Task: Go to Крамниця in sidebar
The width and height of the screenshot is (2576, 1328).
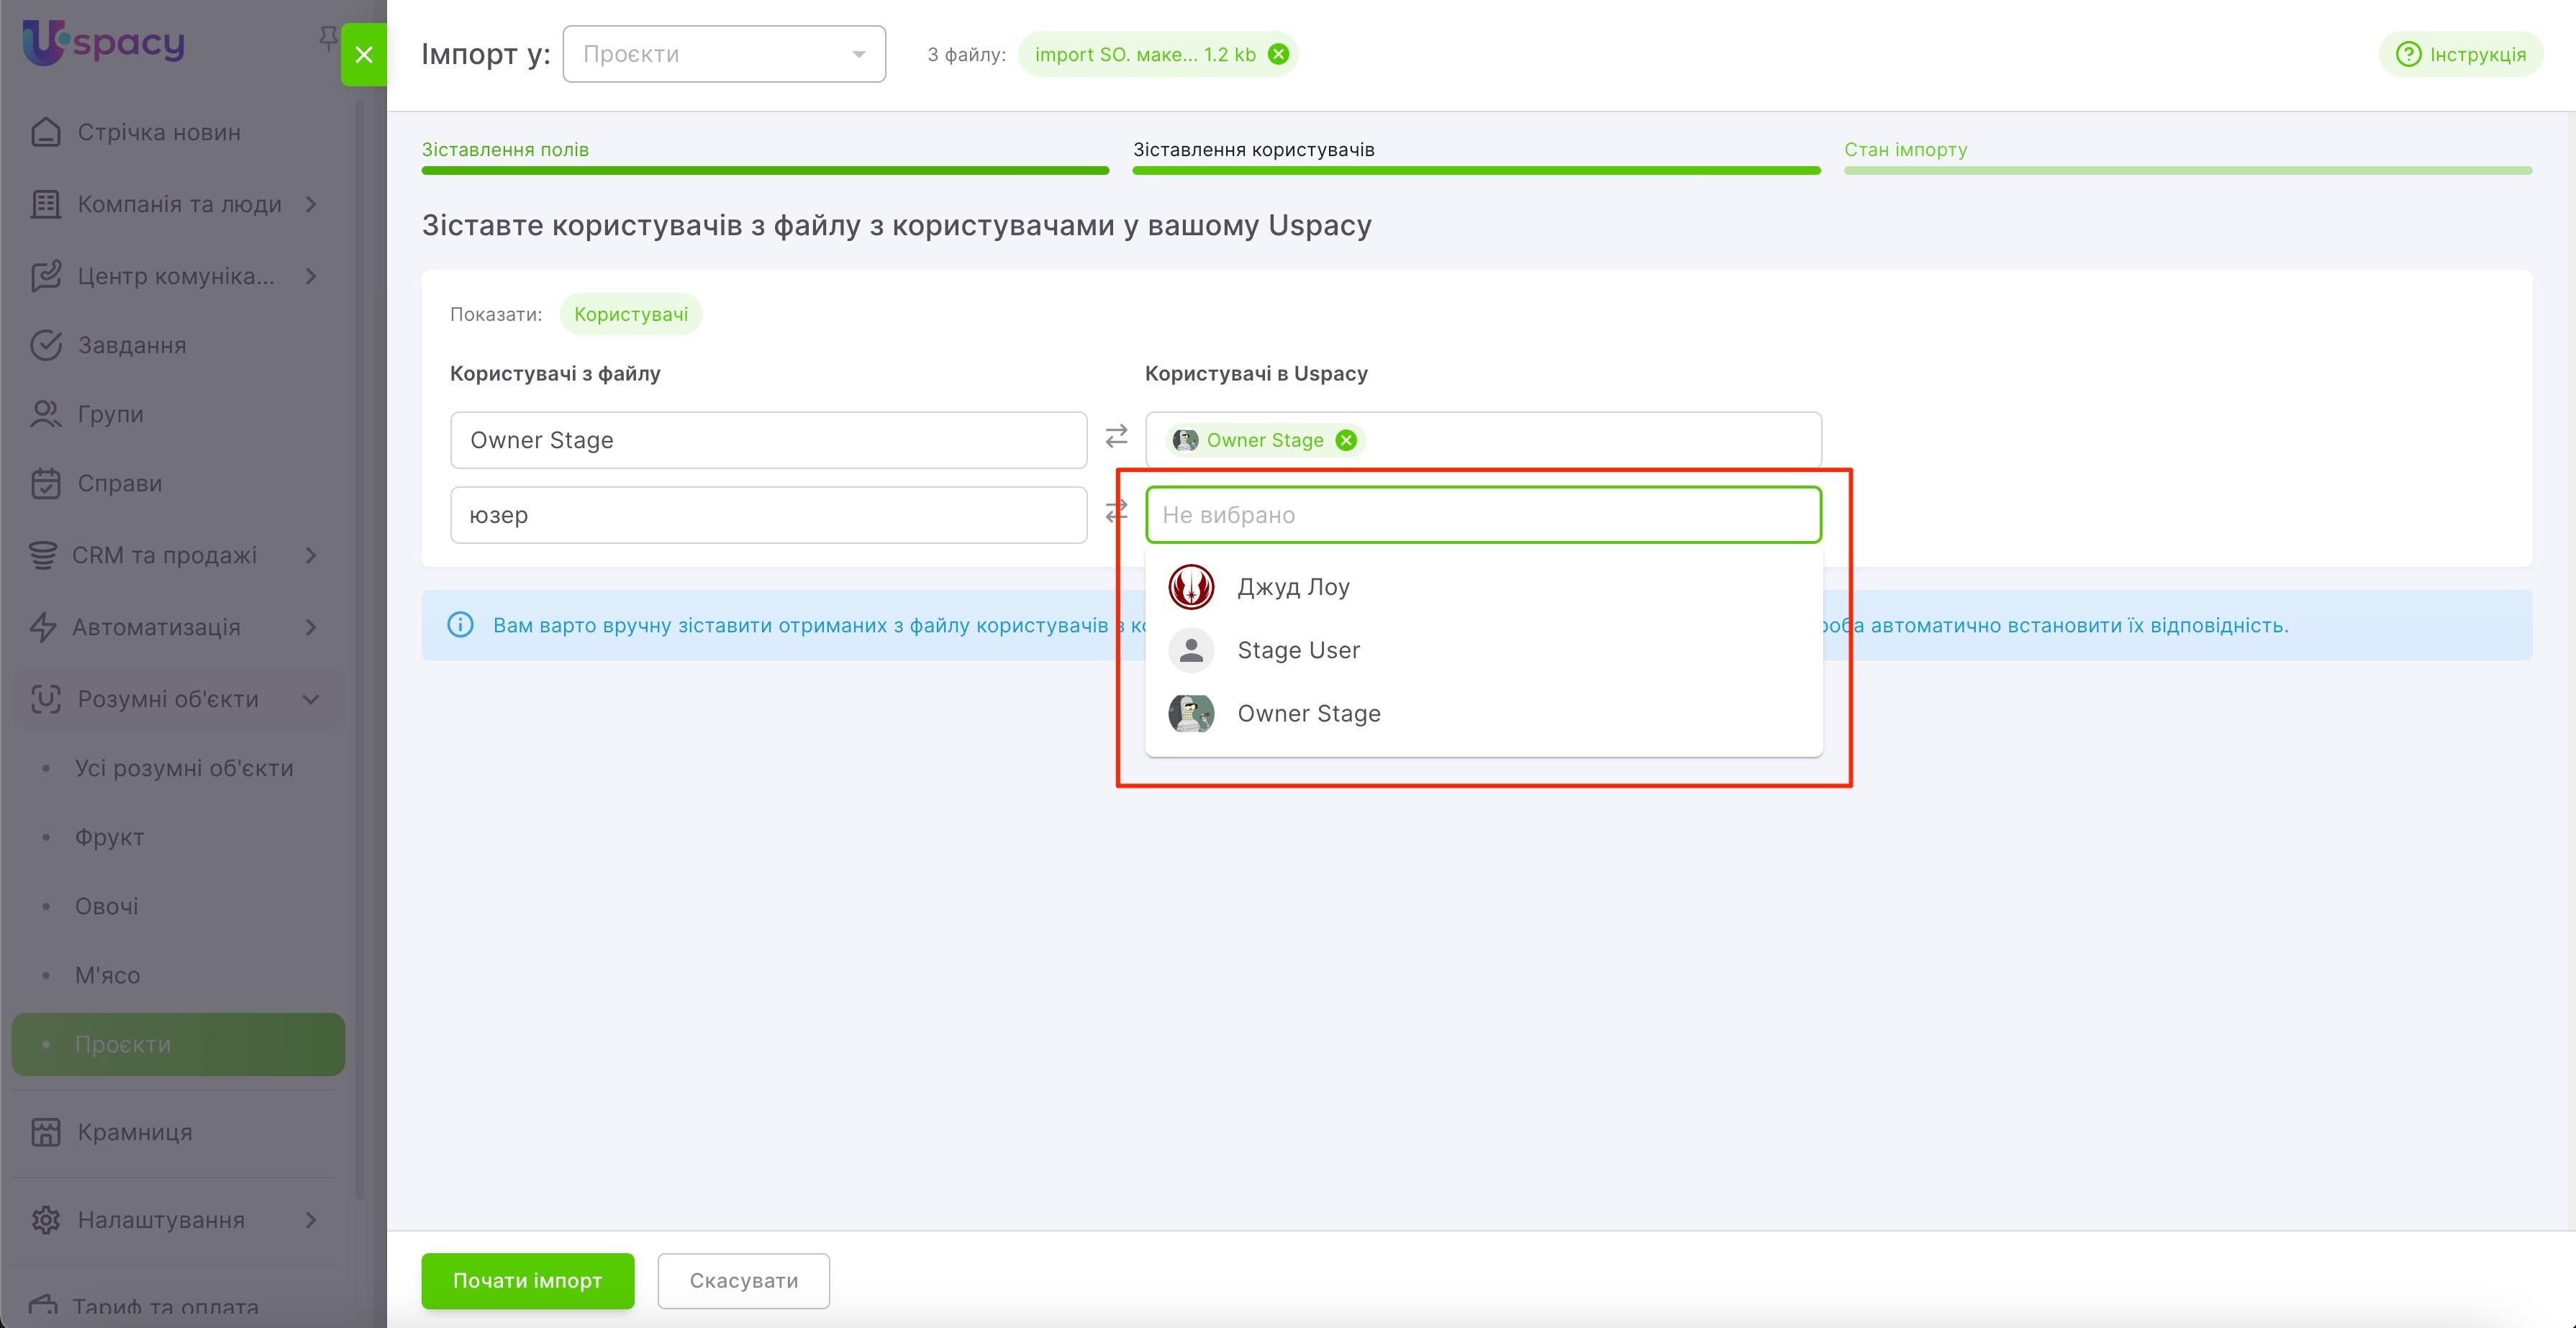Action: pyautogui.click(x=135, y=1132)
